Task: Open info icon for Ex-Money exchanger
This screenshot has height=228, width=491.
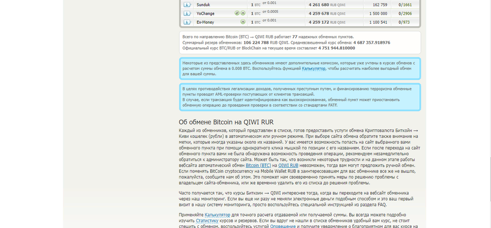Action: pyautogui.click(x=187, y=22)
